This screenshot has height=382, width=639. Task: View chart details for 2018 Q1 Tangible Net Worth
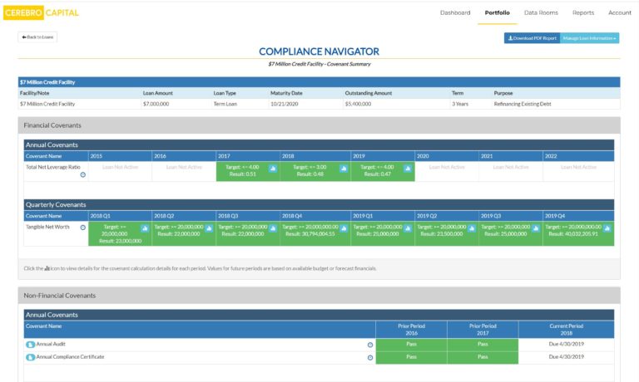tap(145, 228)
